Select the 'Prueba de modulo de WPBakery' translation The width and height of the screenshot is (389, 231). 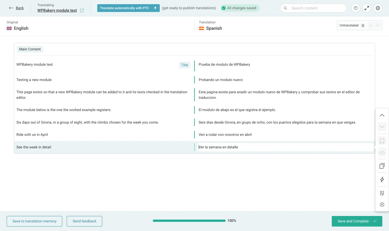coord(224,65)
